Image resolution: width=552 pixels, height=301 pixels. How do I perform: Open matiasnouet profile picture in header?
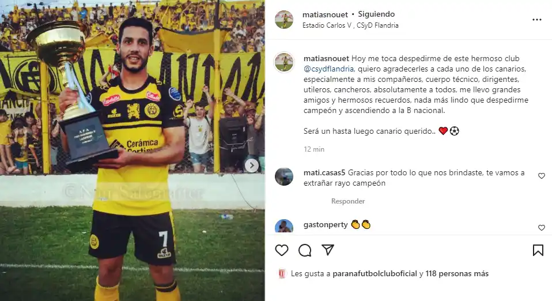(283, 20)
